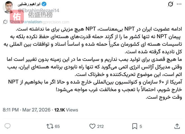This screenshot has height=134, width=185.
Task: Click the reply speech bubble icon
Action: tap(8, 126)
